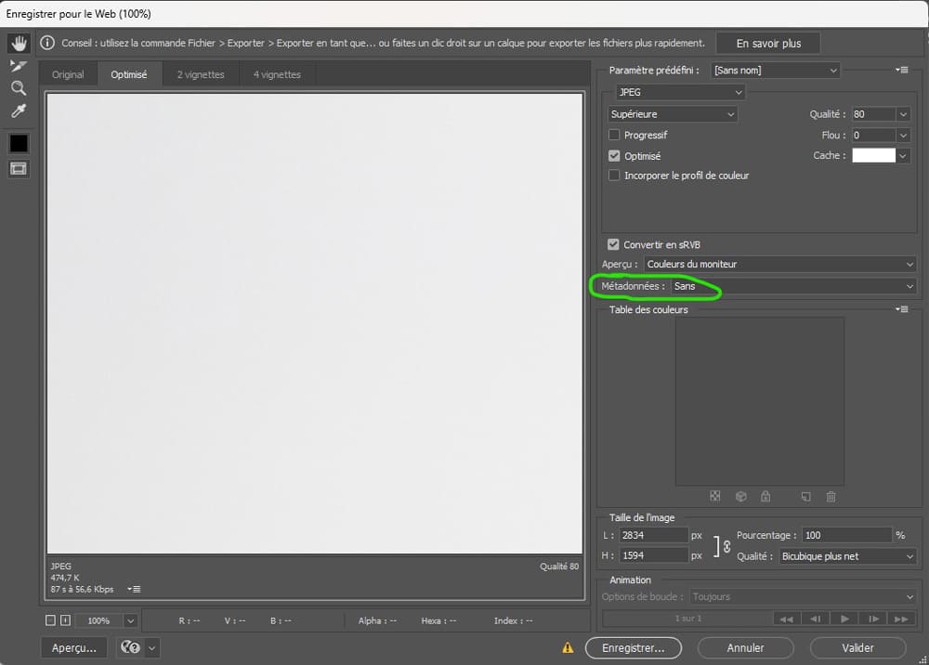Toggle slices visibility icon
Image resolution: width=929 pixels, height=665 pixels.
point(19,168)
